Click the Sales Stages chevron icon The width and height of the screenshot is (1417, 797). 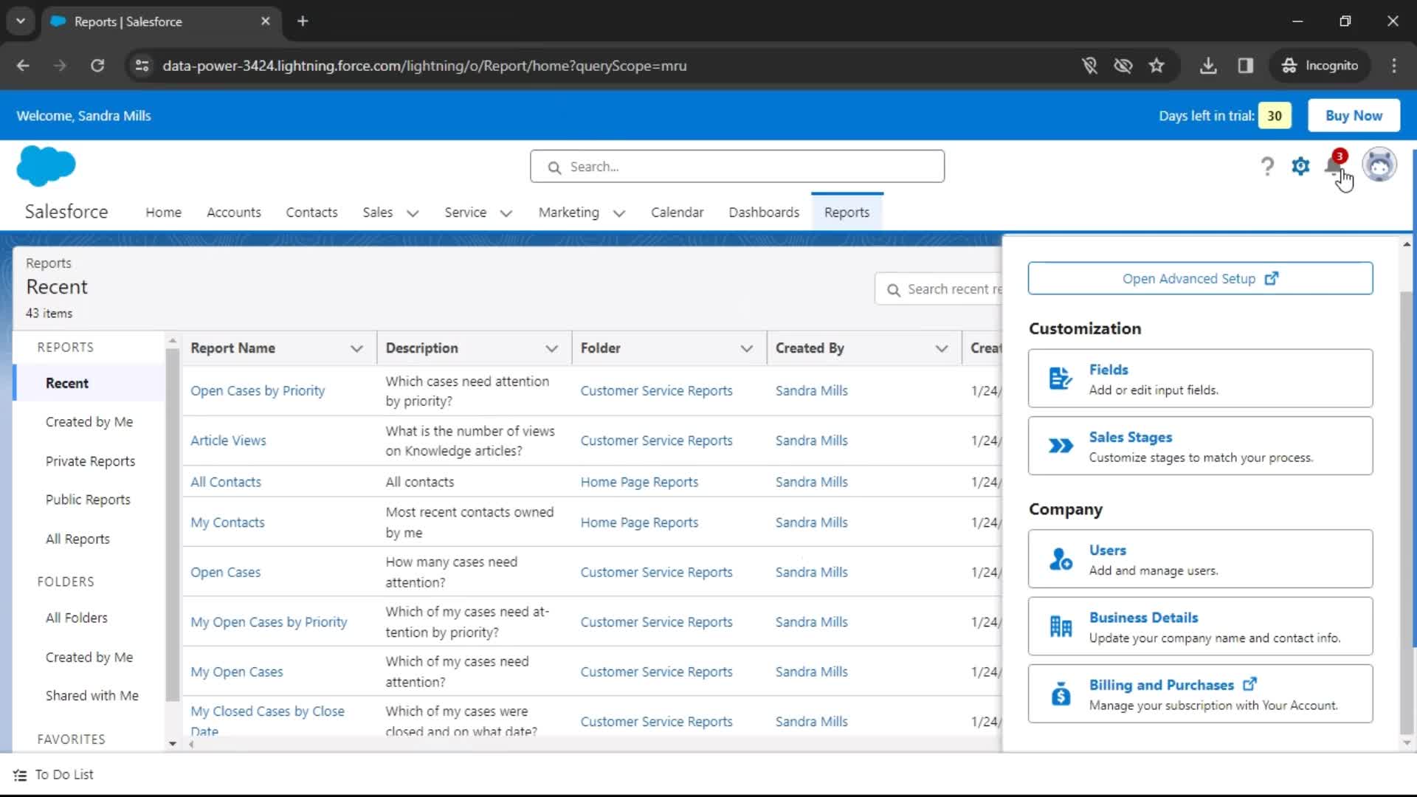coord(1060,445)
